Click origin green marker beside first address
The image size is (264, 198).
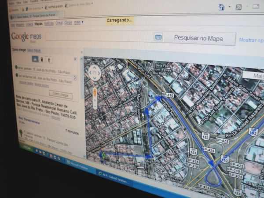16,67
